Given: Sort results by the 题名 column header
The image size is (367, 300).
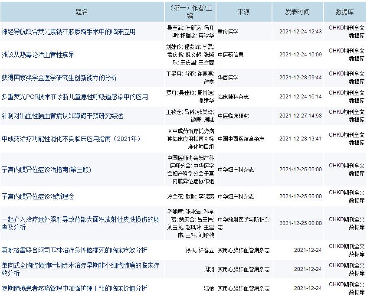Looking at the screenshot, I should click(x=80, y=11).
